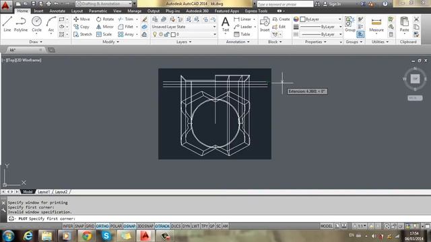Choose the Array tool

[x=126, y=34]
